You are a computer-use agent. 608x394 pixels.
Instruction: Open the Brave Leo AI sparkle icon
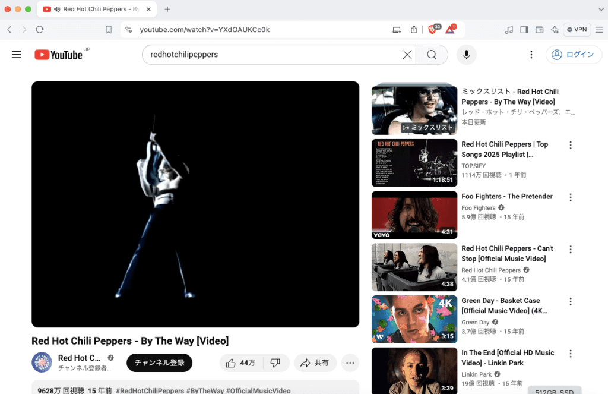pos(555,29)
